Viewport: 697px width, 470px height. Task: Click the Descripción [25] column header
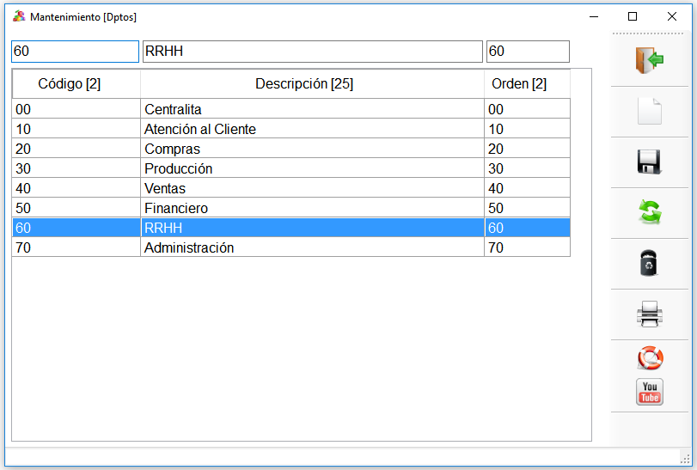click(x=312, y=84)
